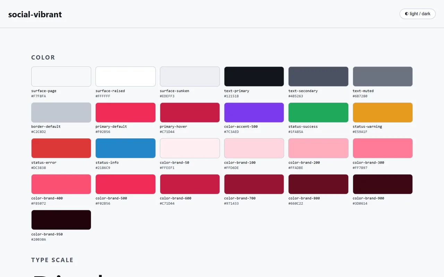
Task: Click the color-brand-900 swatch
Action: click(383, 184)
